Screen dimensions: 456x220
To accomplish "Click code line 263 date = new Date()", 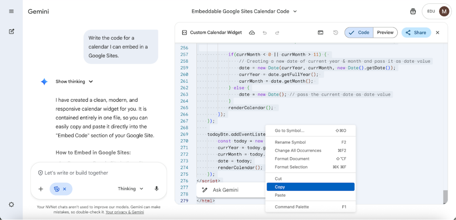I will [x=315, y=95].
